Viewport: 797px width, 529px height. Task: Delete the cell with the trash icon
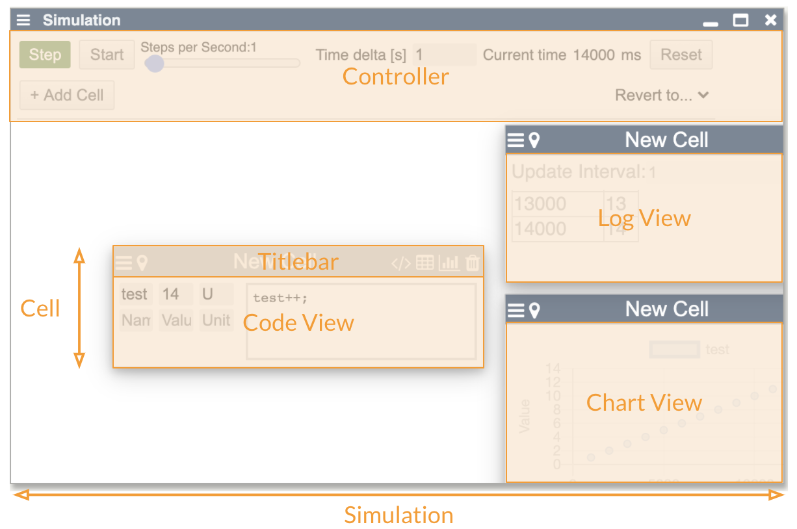[x=473, y=263]
